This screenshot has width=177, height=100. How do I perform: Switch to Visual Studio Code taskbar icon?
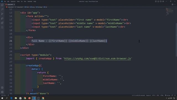tap(34, 98)
